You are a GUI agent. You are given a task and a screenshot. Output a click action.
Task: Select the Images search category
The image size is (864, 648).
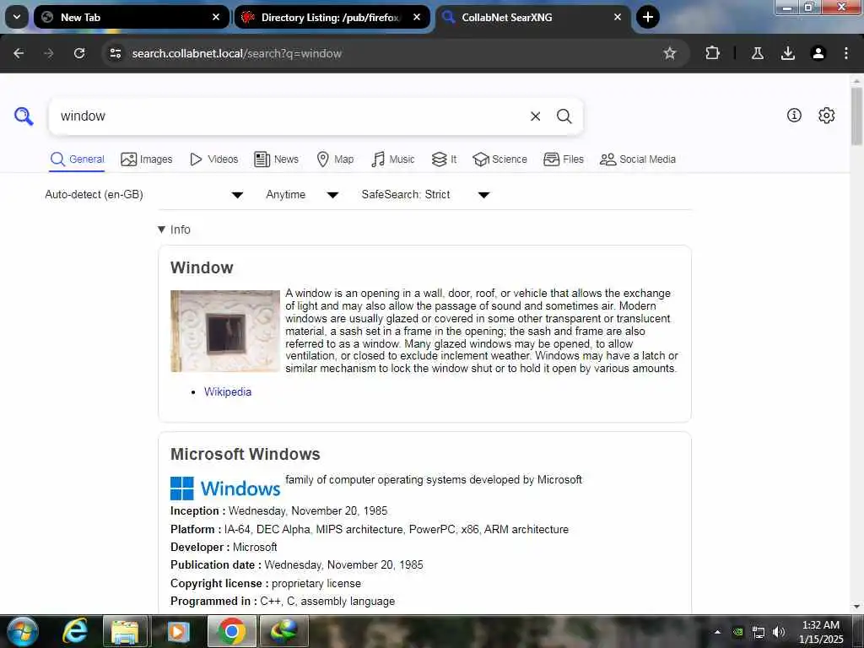(147, 159)
